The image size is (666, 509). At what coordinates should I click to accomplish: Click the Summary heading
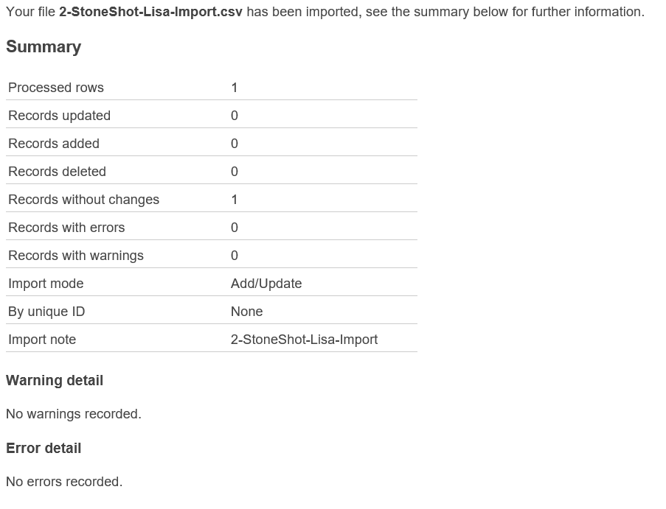(44, 47)
